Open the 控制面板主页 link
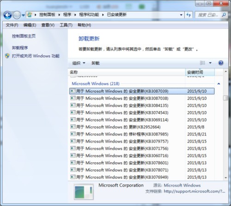 [24, 36]
